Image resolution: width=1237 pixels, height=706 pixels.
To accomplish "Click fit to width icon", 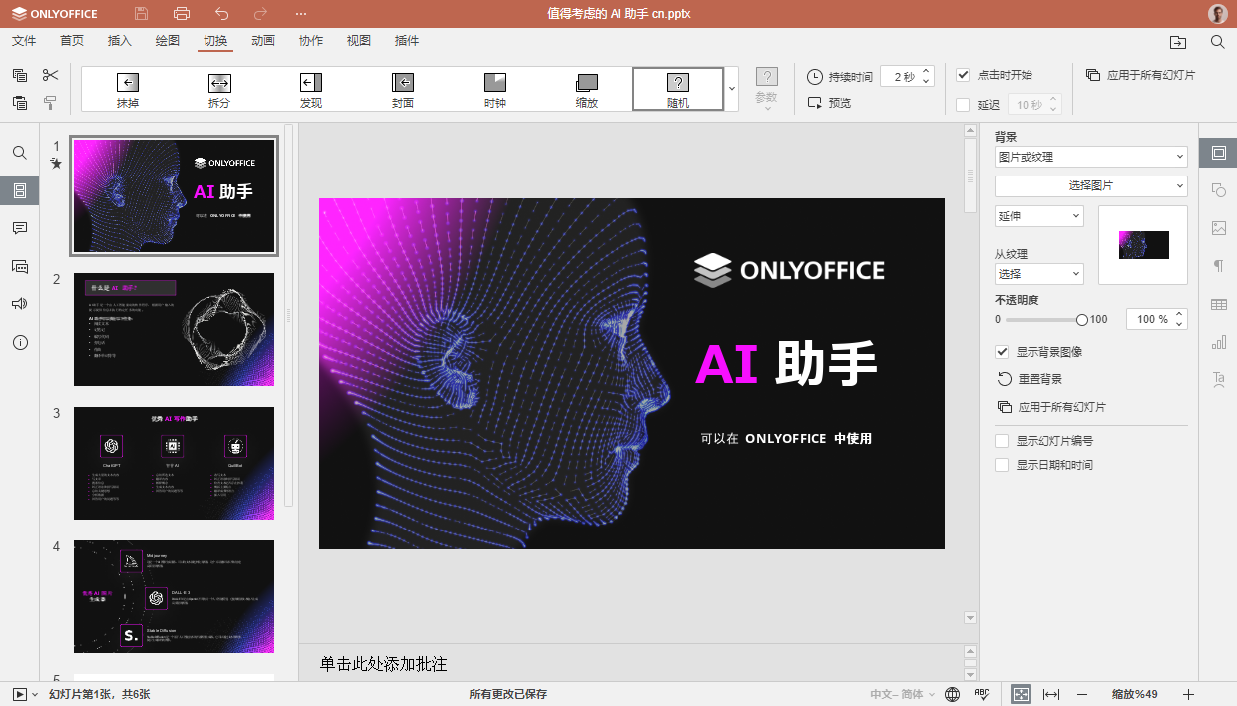I will (1050, 694).
